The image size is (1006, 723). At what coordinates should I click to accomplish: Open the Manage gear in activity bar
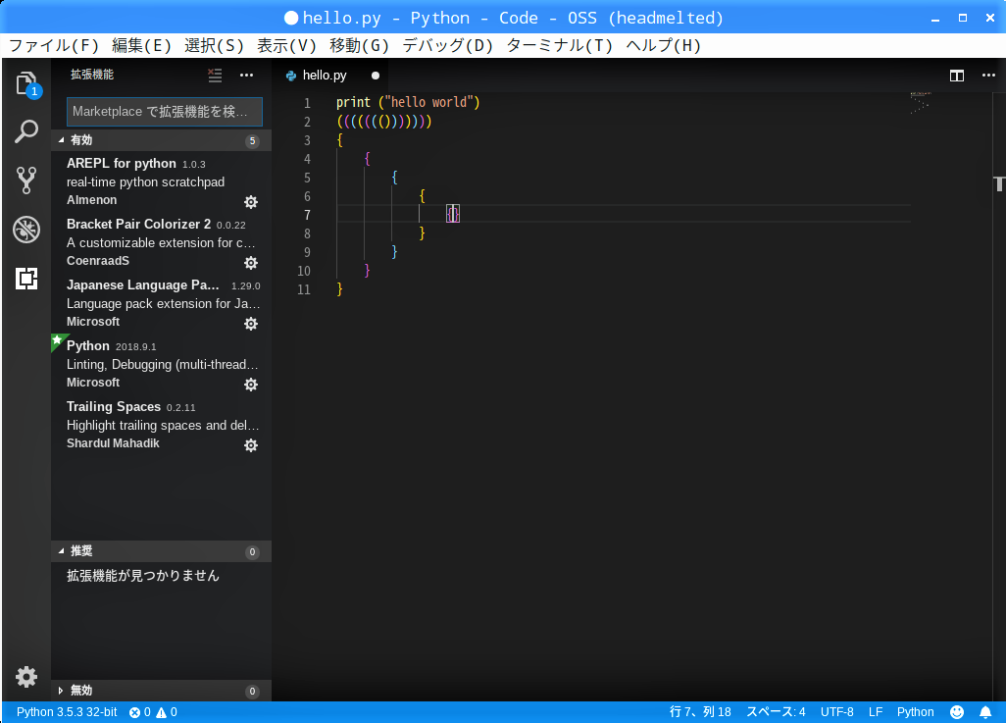(26, 677)
